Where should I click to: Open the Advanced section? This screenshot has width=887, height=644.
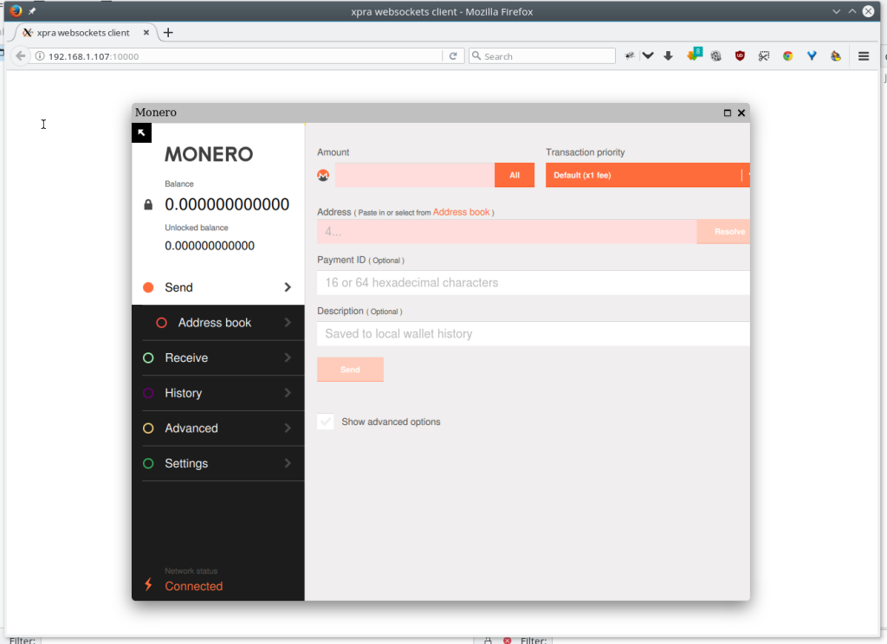coord(217,428)
